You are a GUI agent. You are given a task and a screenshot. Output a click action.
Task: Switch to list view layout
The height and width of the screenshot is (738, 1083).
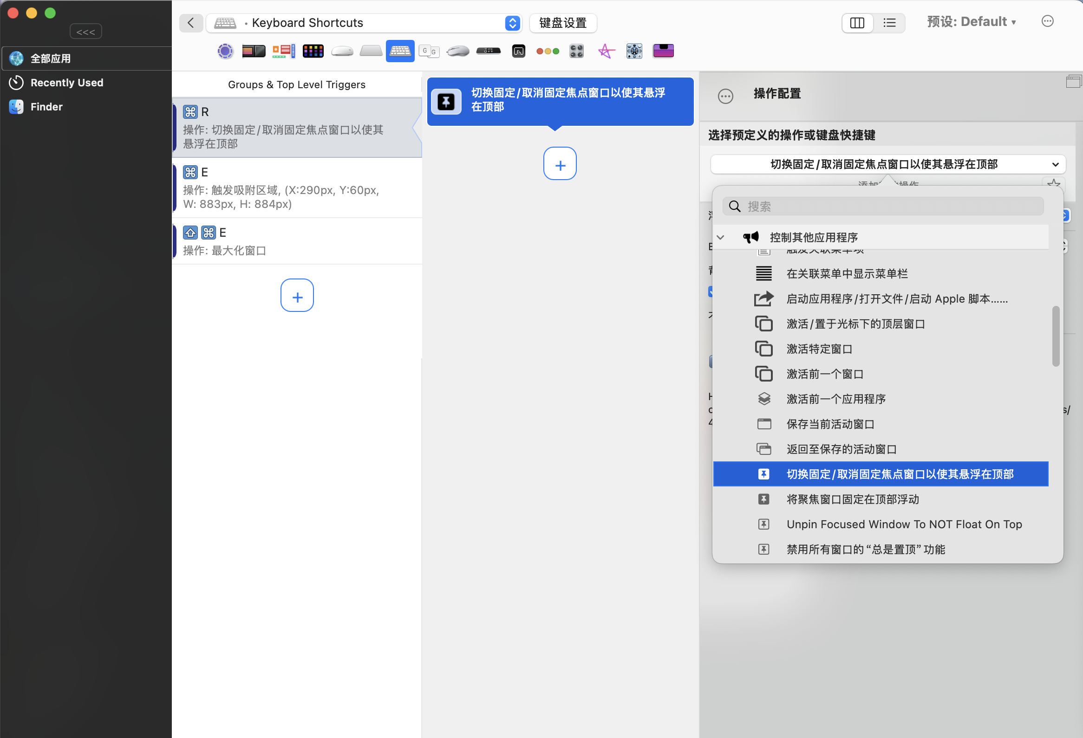[889, 23]
